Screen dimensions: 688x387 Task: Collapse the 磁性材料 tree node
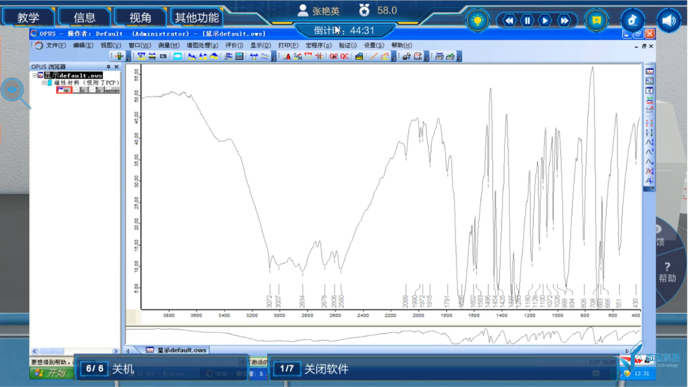tap(44, 82)
